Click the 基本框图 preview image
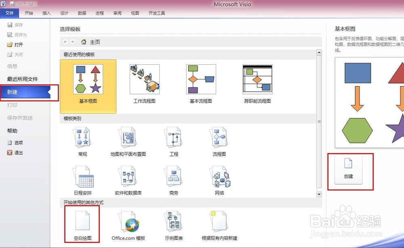This screenshot has width=404, height=248. click(x=370, y=103)
